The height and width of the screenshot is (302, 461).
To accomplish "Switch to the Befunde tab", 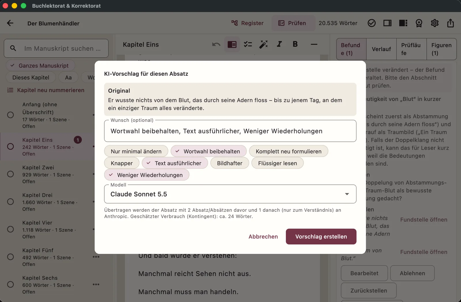I will (x=351, y=49).
